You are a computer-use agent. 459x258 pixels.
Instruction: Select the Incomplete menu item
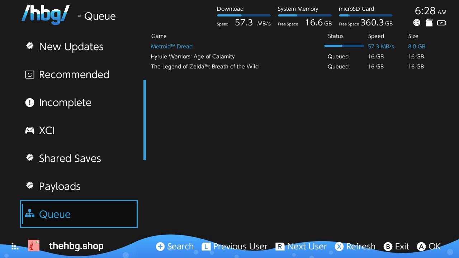(x=79, y=102)
